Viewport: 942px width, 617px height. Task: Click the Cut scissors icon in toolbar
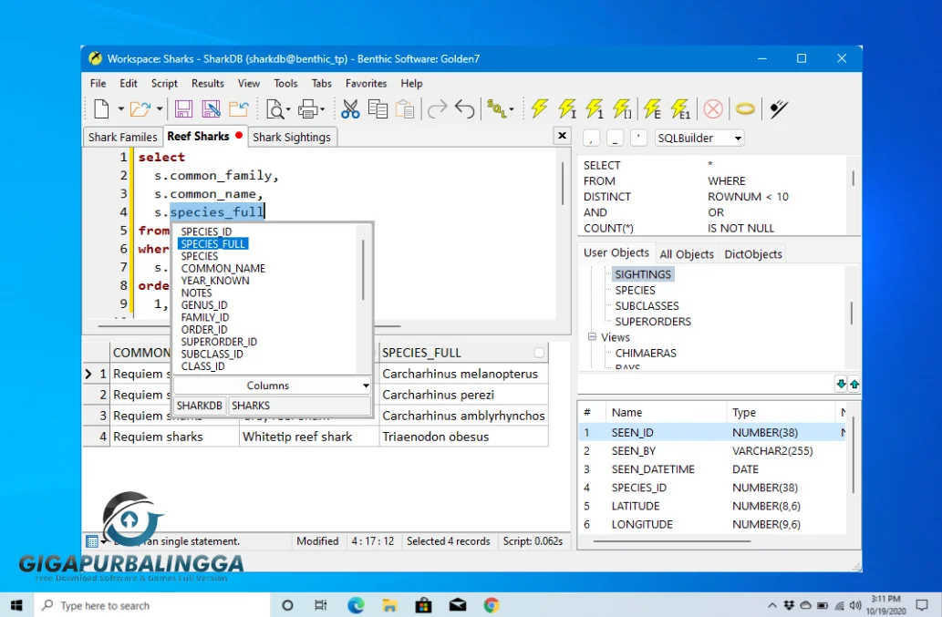[x=350, y=109]
